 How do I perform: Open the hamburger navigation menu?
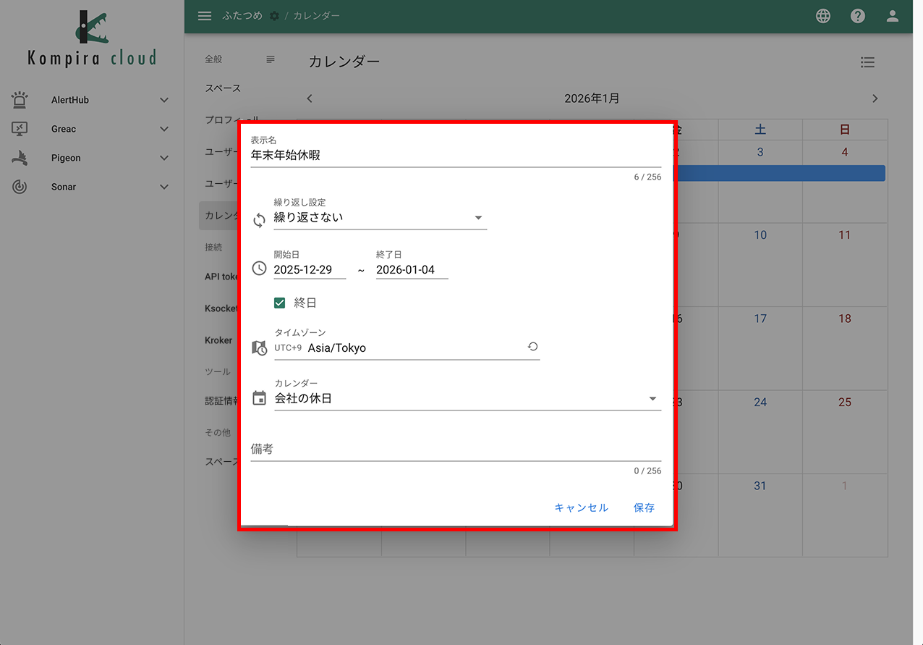(x=205, y=16)
